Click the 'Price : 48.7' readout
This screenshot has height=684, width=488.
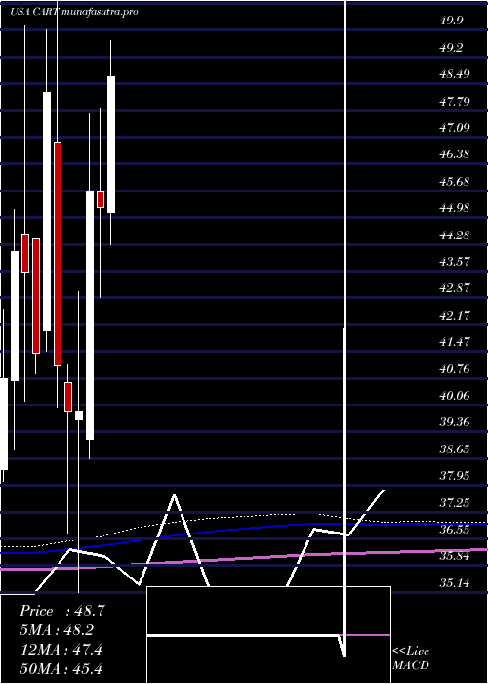coord(61,611)
